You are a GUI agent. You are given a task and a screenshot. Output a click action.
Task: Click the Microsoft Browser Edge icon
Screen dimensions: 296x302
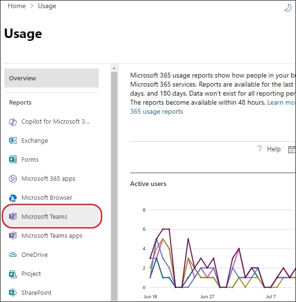pos(13,198)
